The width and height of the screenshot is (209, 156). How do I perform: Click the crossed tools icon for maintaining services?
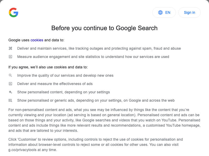click(10, 48)
